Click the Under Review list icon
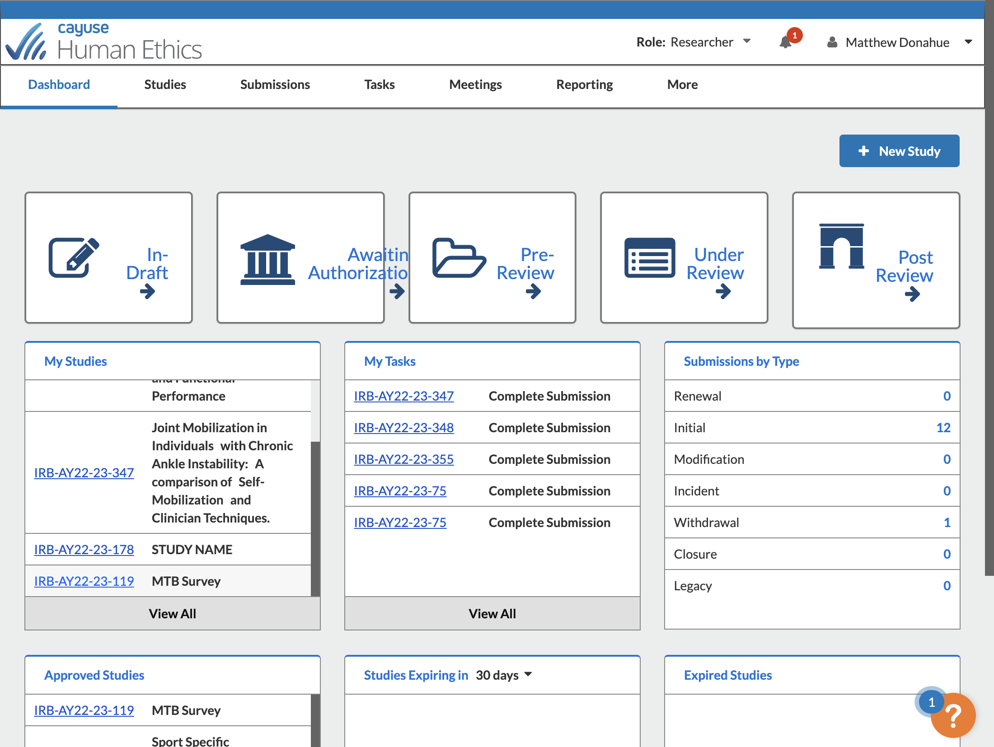The image size is (994, 747). coord(650,257)
